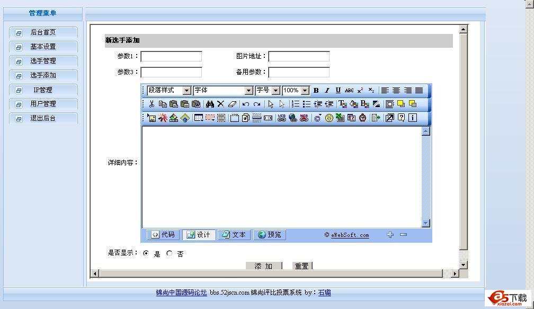Click the 重置 reset button
The width and height of the screenshot is (534, 309).
pos(302,266)
